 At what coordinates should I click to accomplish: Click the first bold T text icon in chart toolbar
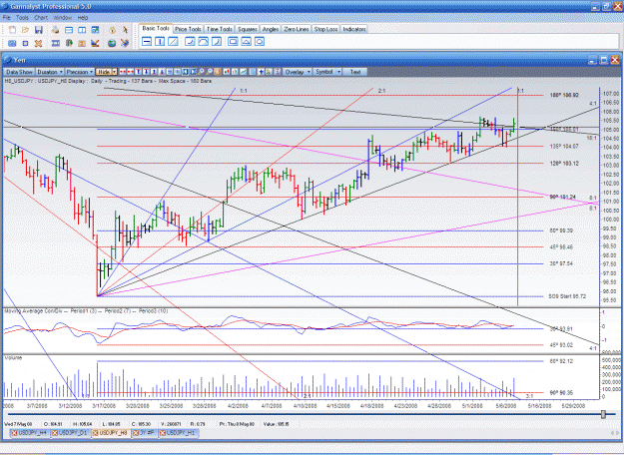[x=138, y=72]
